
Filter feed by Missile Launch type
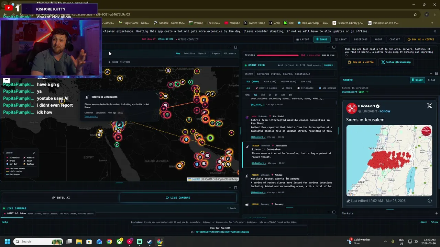tap(266, 88)
